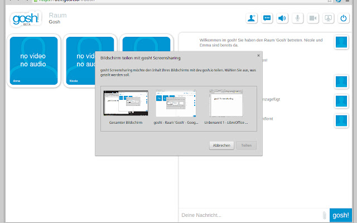Click the Abbrechen button

click(221, 146)
